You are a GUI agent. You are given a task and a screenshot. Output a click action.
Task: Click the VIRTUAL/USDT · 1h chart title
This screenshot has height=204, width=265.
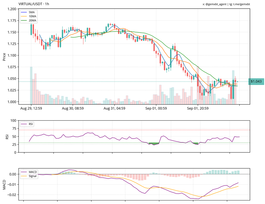pyautogui.click(x=34, y=4)
